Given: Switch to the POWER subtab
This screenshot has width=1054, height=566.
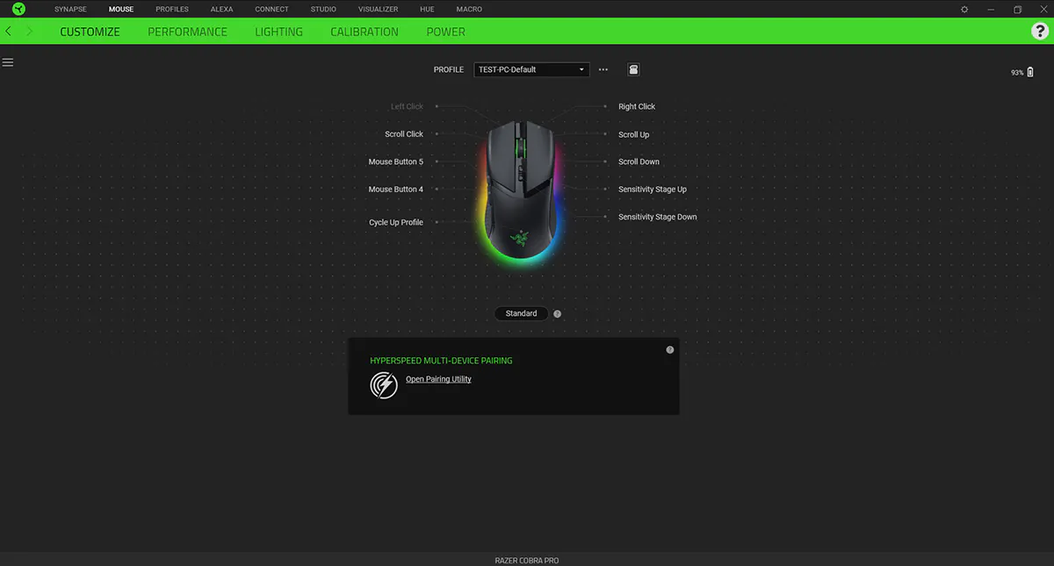Looking at the screenshot, I should coord(445,32).
